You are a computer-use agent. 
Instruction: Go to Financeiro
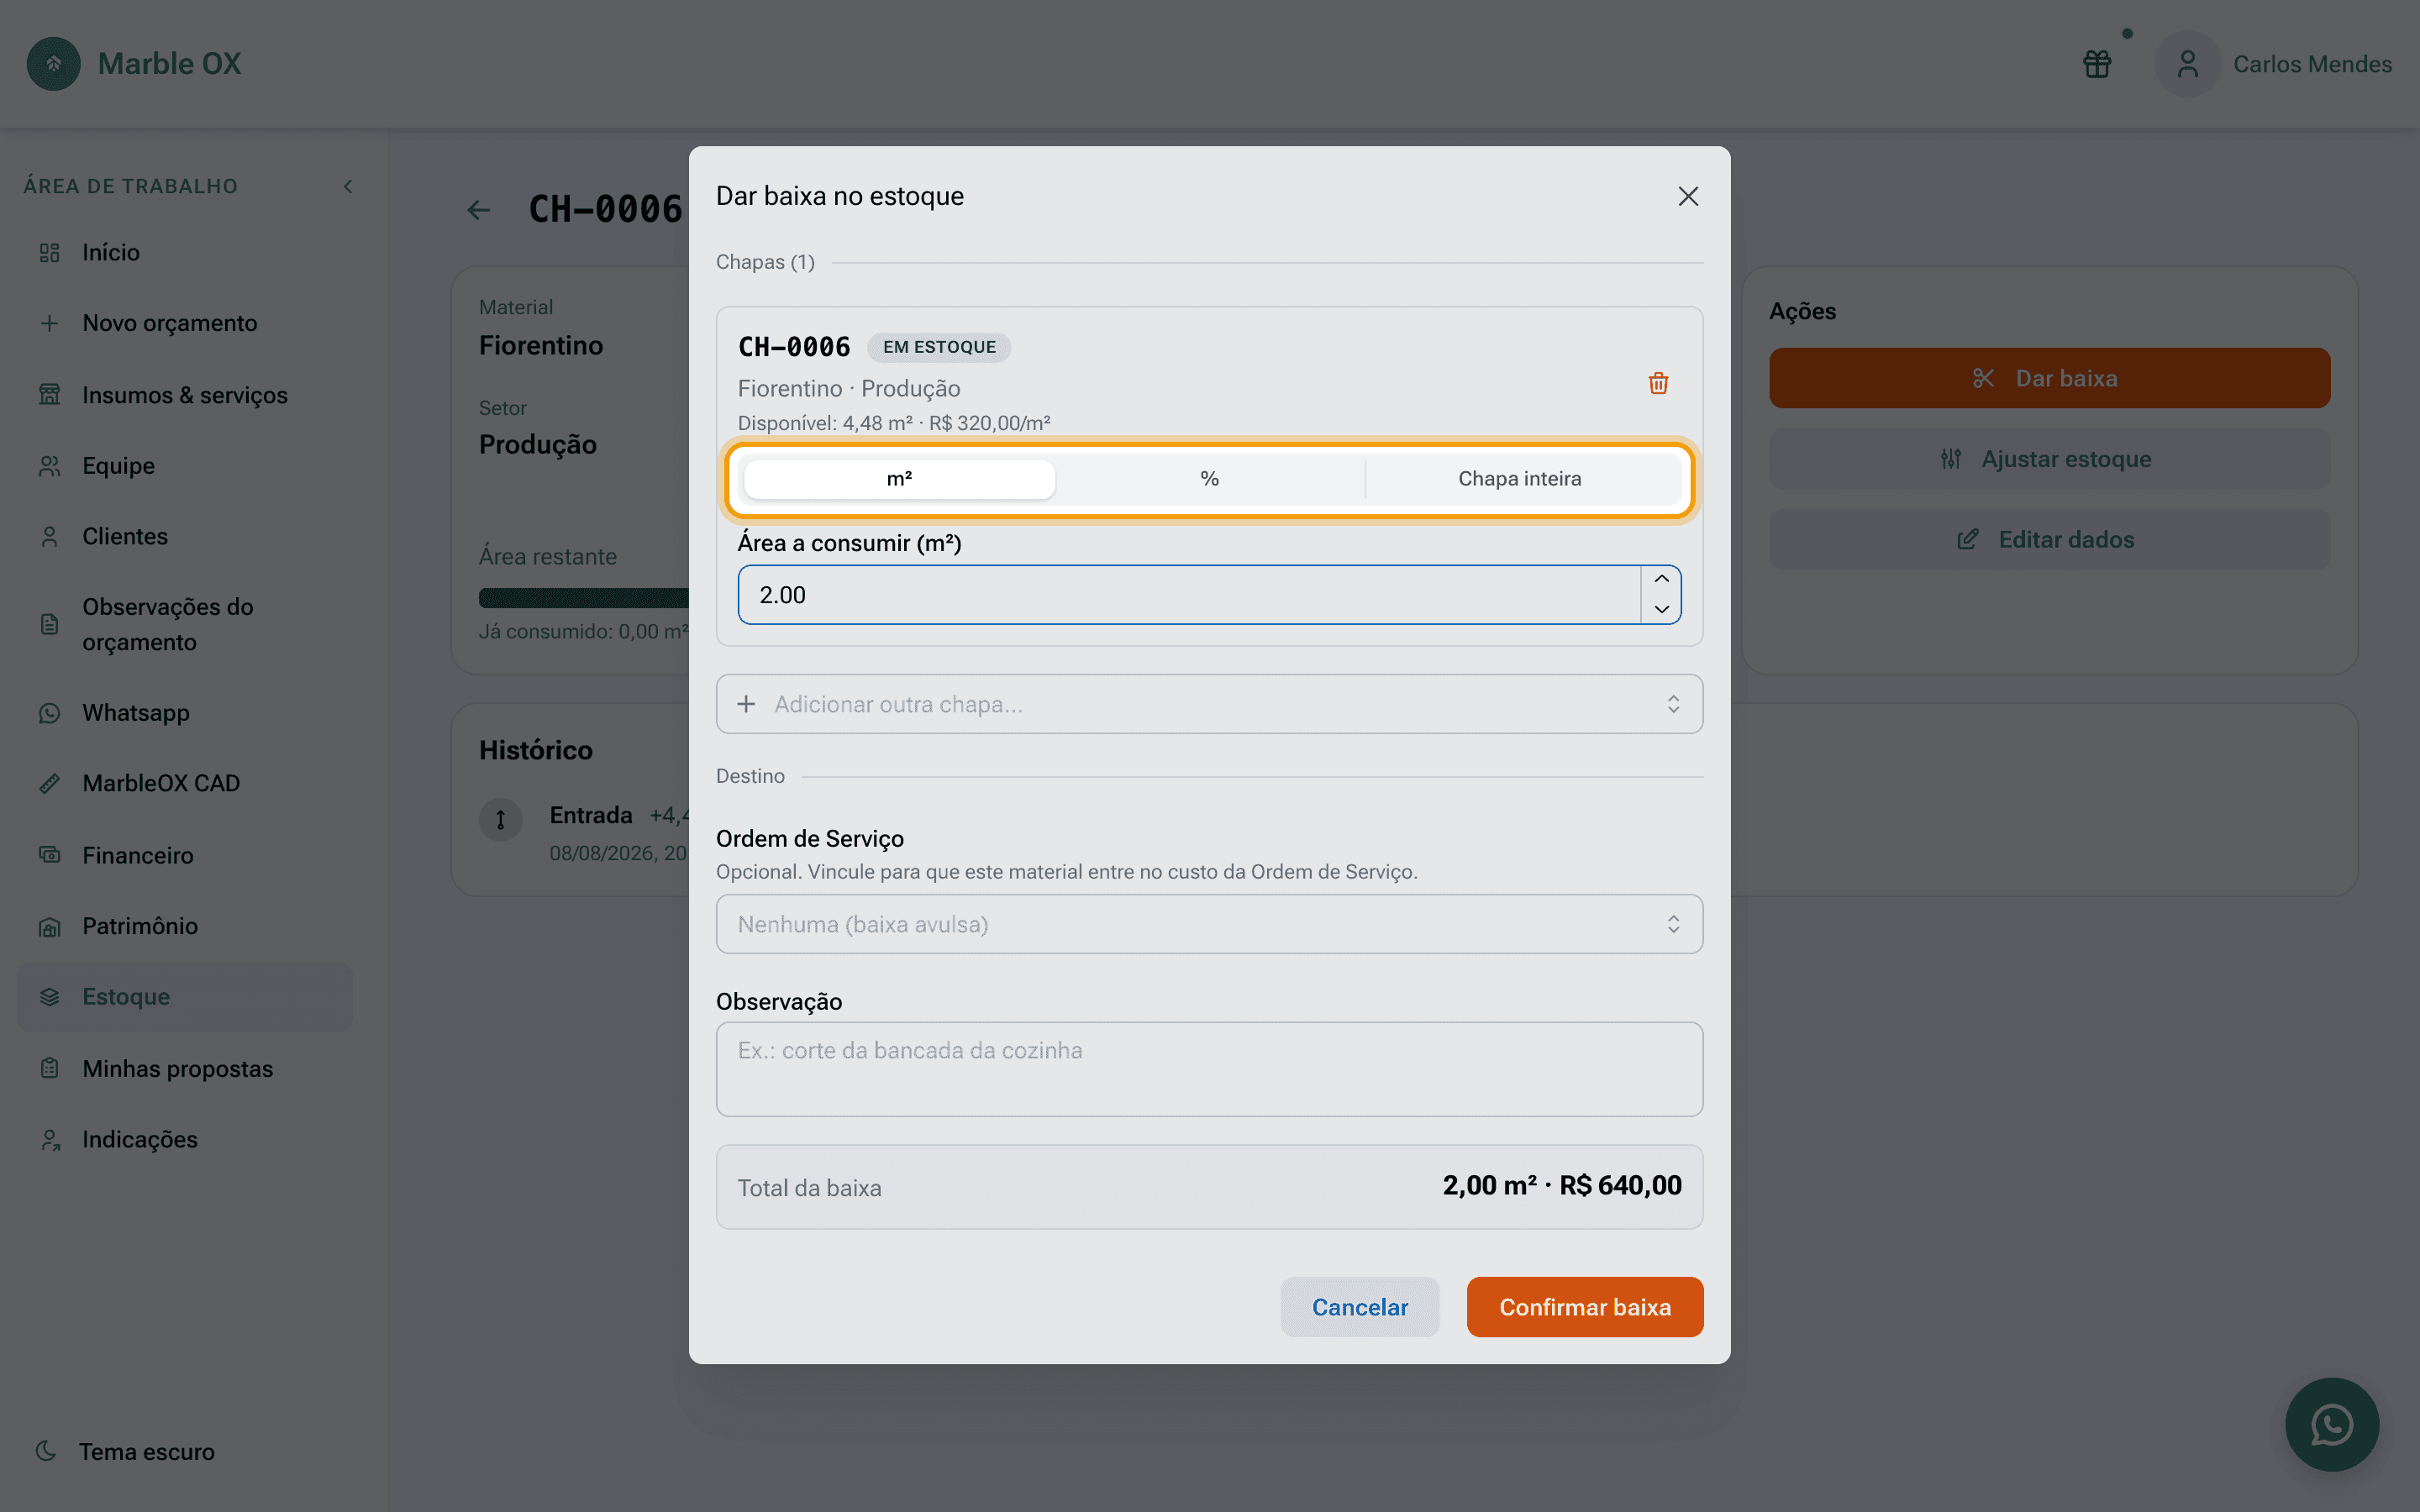click(x=184, y=855)
